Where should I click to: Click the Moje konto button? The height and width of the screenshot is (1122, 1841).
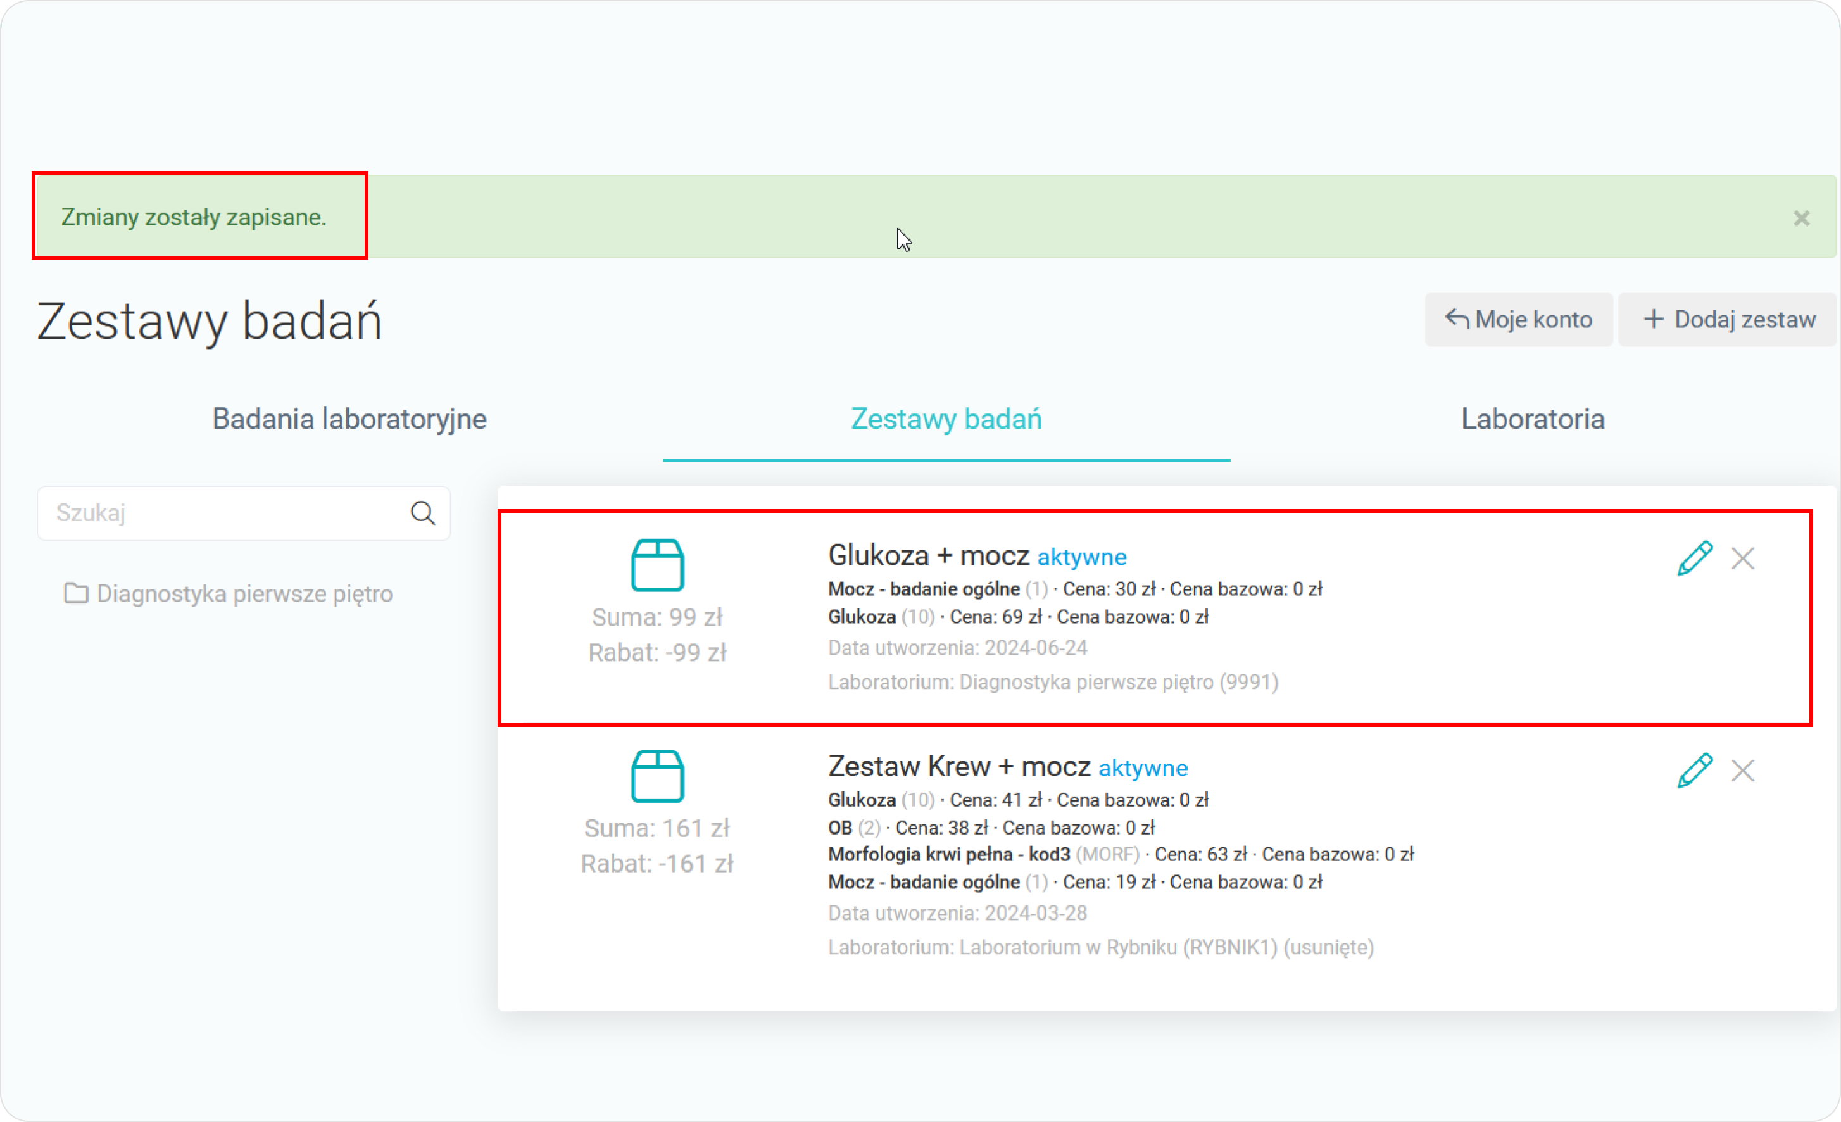[1518, 319]
